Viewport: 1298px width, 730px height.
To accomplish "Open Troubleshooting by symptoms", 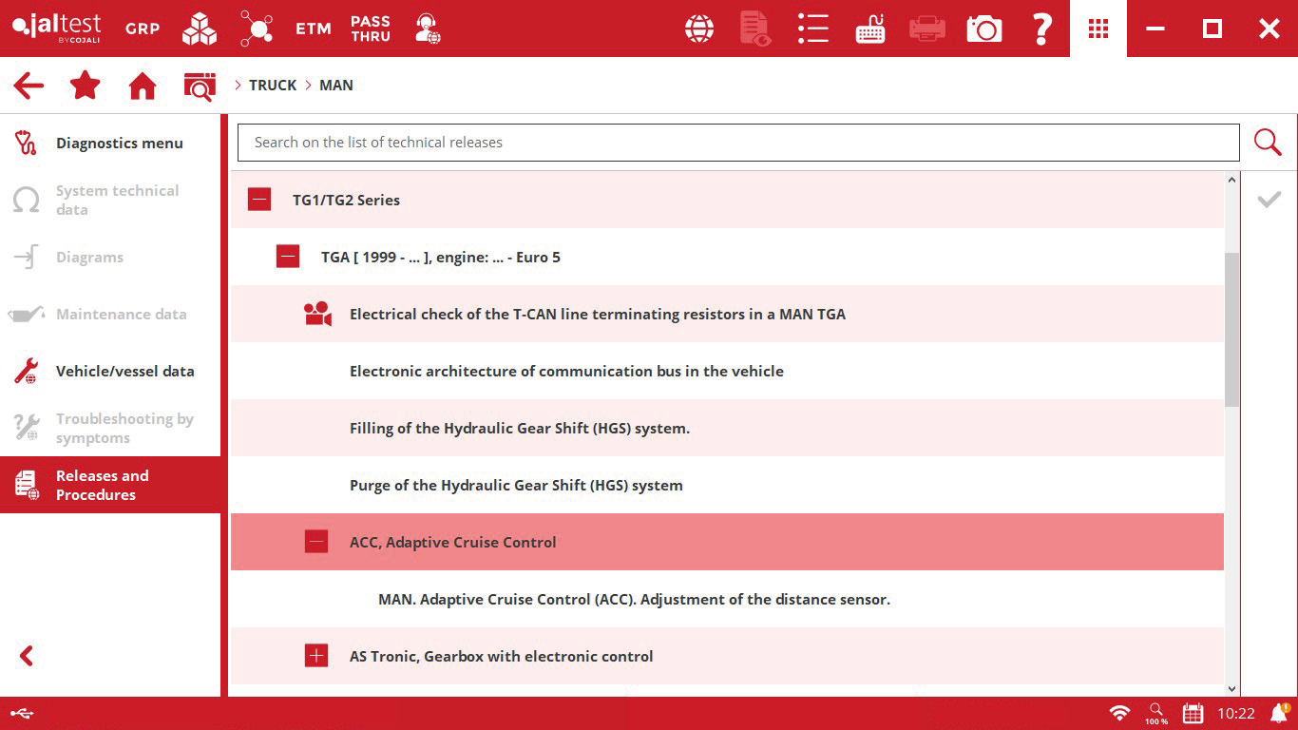I will [110, 428].
